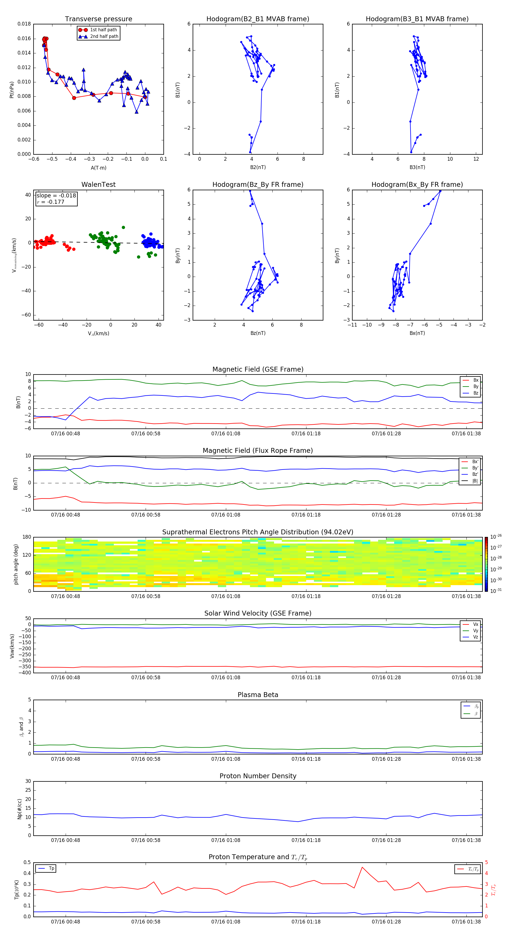Click '10^-26' colorbar label

click(496, 537)
